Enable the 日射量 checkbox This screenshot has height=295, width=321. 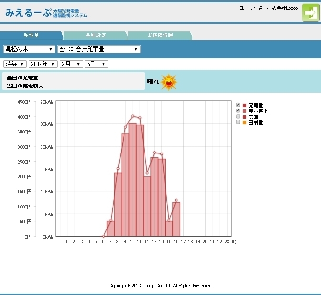click(238, 122)
